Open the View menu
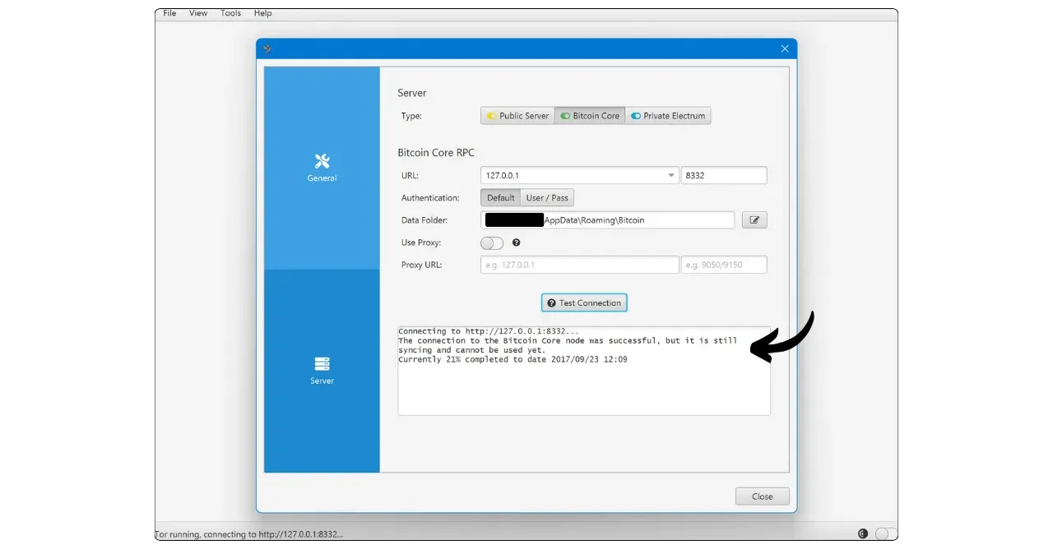The width and height of the screenshot is (1053, 549). click(x=198, y=13)
